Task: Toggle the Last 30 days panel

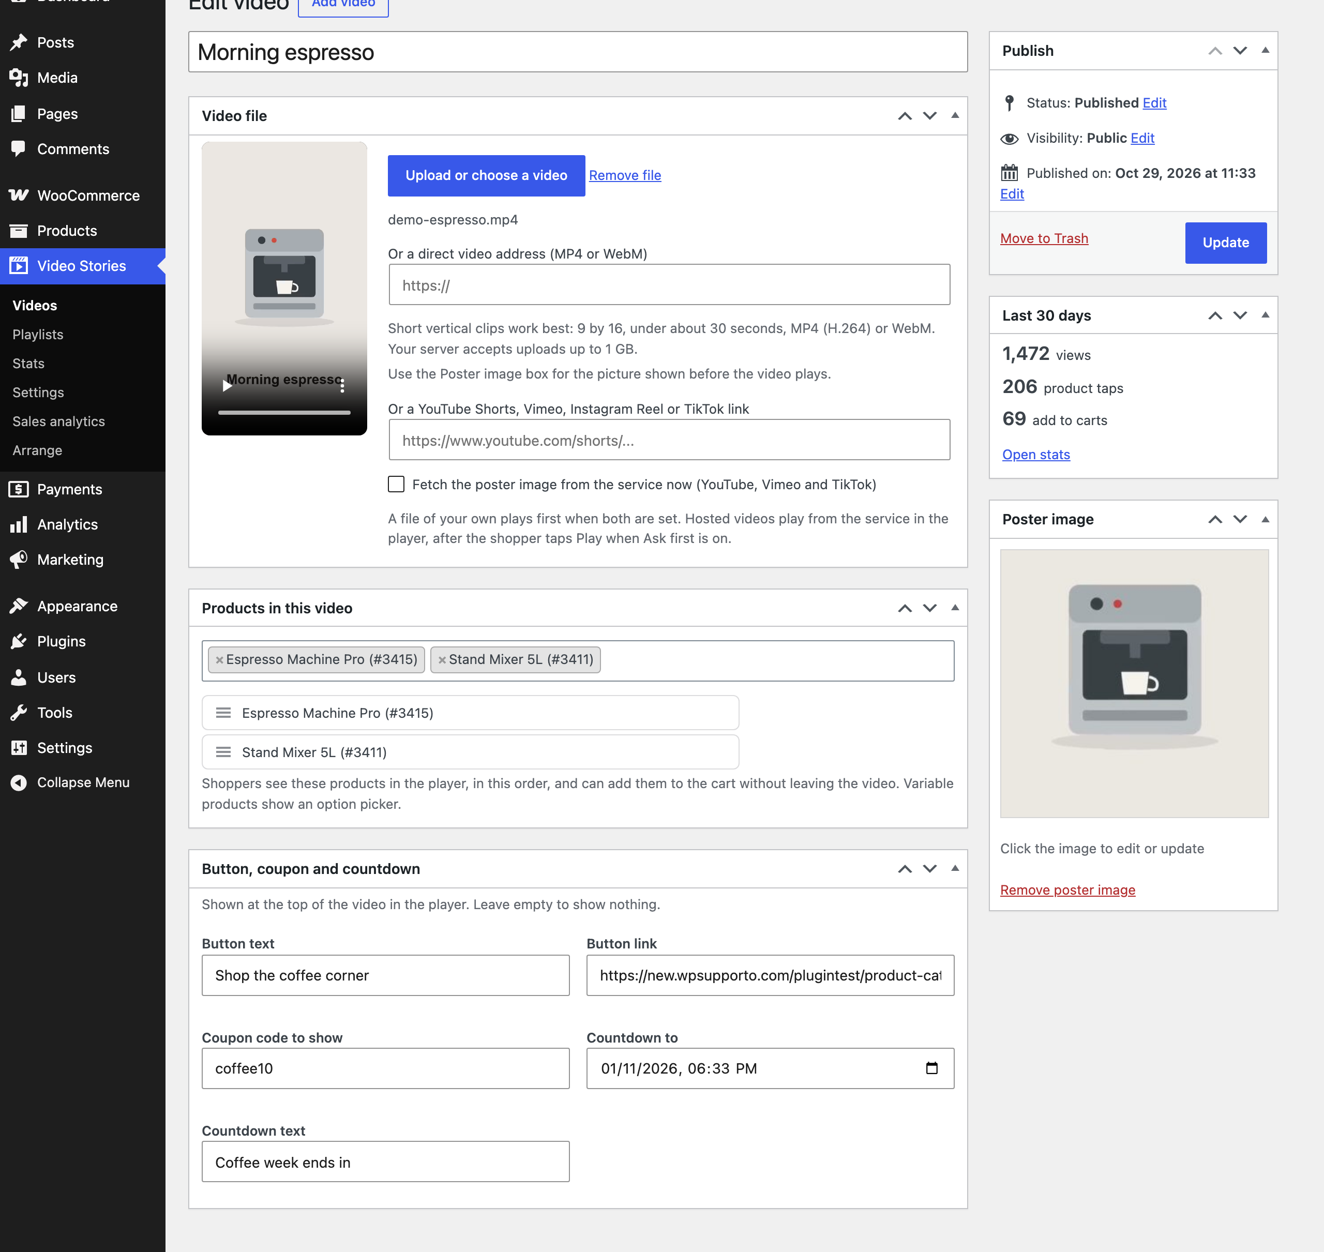Action: [1265, 315]
